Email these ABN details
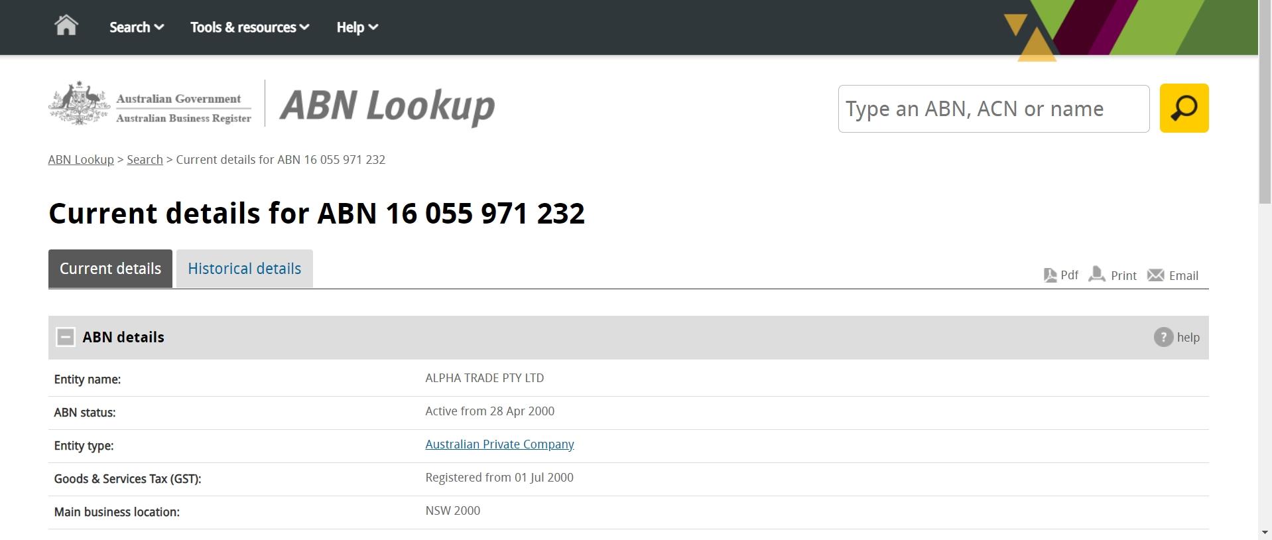 [1173, 275]
